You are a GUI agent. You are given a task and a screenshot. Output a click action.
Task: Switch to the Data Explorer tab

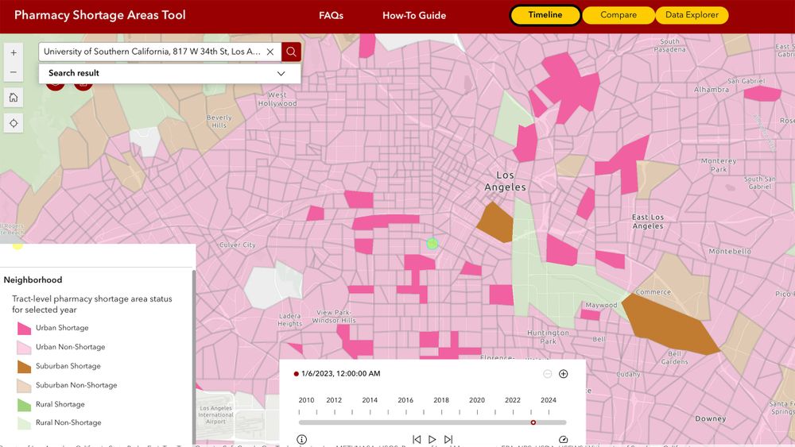pyautogui.click(x=692, y=15)
